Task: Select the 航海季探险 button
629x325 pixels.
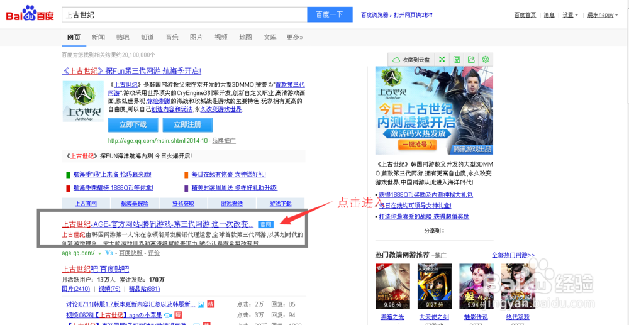Action: (135, 203)
